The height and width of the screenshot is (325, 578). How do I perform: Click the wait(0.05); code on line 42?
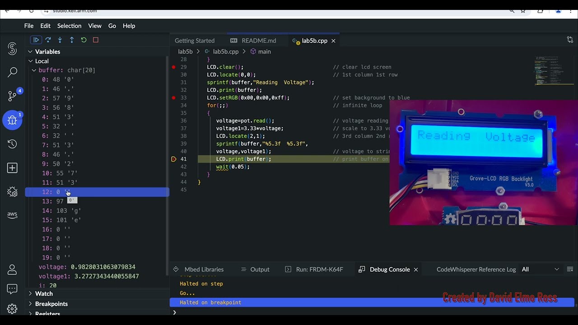233,167
